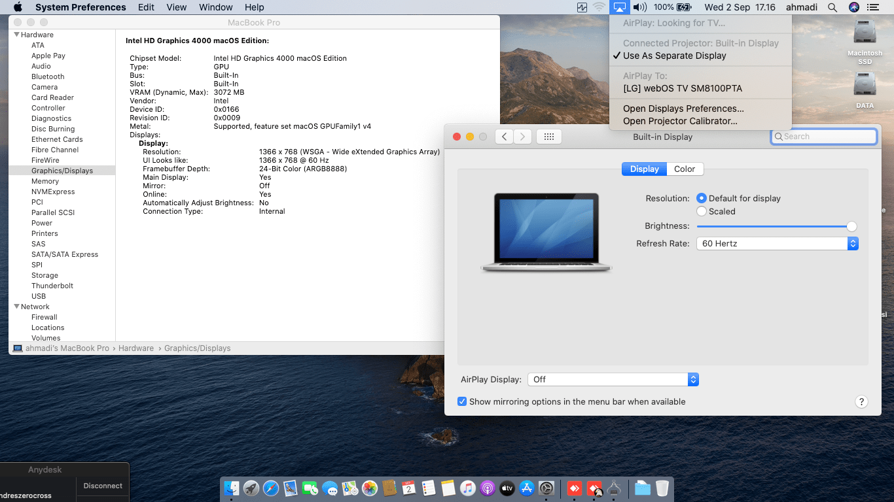This screenshot has height=502, width=894.
Task: Open the View menu
Action: pos(177,7)
